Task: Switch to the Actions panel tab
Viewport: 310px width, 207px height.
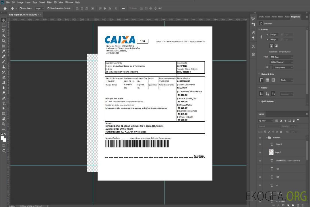Action: coord(287,17)
